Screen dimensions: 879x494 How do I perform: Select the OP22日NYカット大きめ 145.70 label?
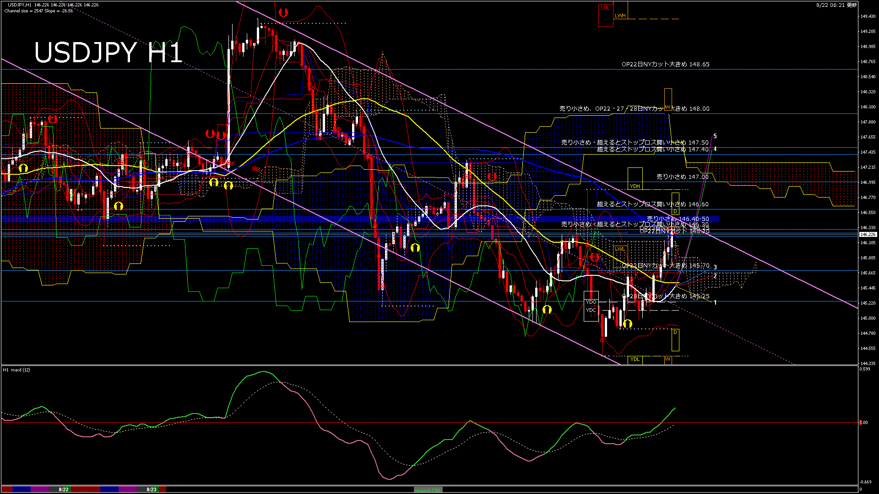pyautogui.click(x=665, y=266)
